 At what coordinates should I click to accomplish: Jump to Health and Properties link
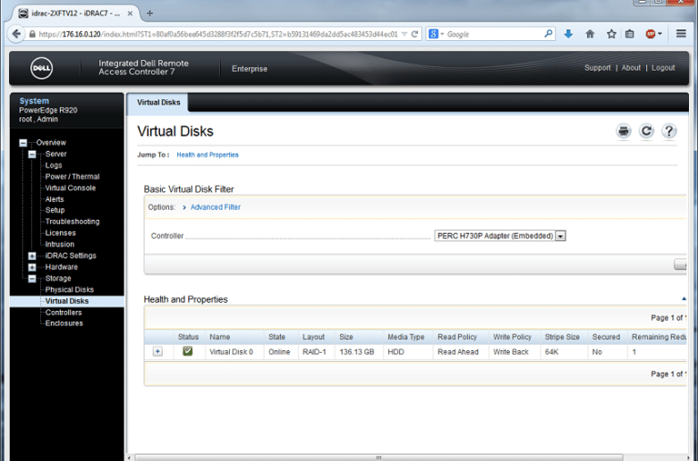[x=208, y=155]
